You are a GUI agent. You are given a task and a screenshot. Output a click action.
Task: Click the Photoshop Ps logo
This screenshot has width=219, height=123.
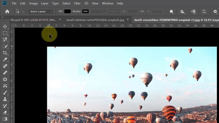4,3
